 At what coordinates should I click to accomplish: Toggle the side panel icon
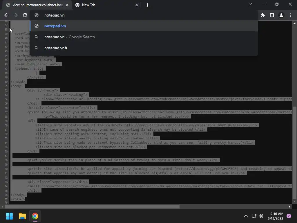click(x=272, y=15)
